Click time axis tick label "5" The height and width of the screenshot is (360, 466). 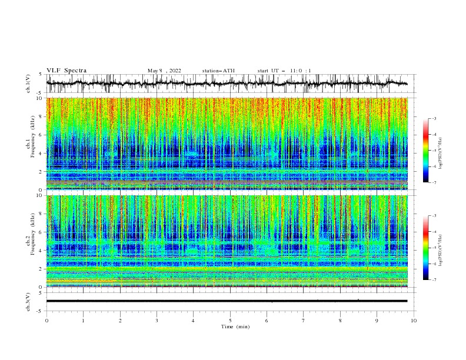pyautogui.click(x=230, y=321)
